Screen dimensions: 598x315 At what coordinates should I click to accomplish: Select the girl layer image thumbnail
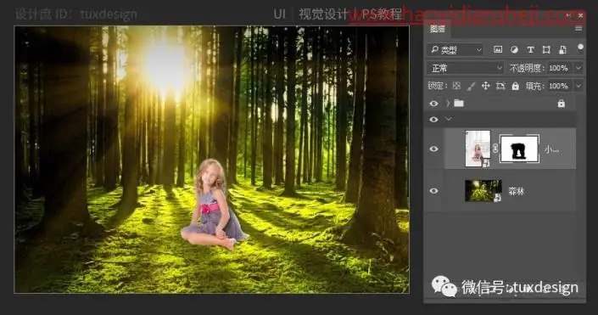tap(478, 149)
